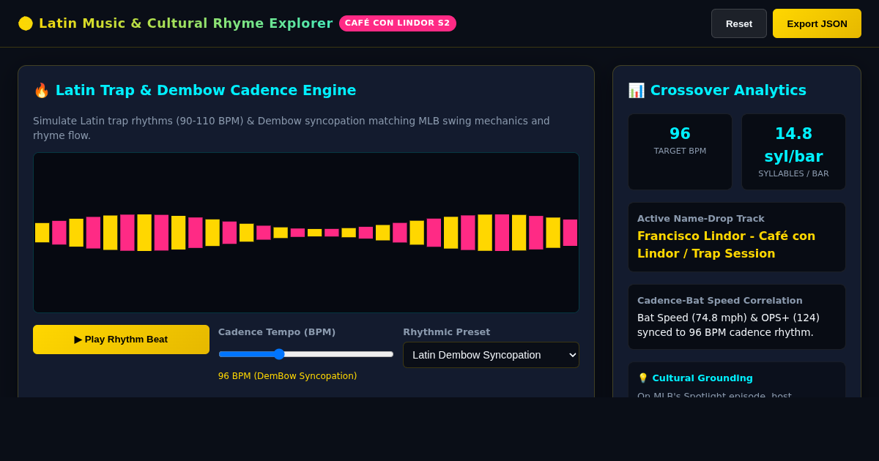Click the 96 Target BPM stat card
The width and height of the screenshot is (879, 461).
(680, 151)
